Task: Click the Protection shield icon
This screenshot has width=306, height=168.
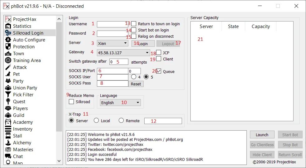Action: [x=8, y=47]
